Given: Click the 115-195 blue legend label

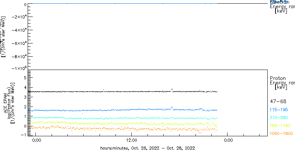Looking at the screenshot, I should pos(279,110).
